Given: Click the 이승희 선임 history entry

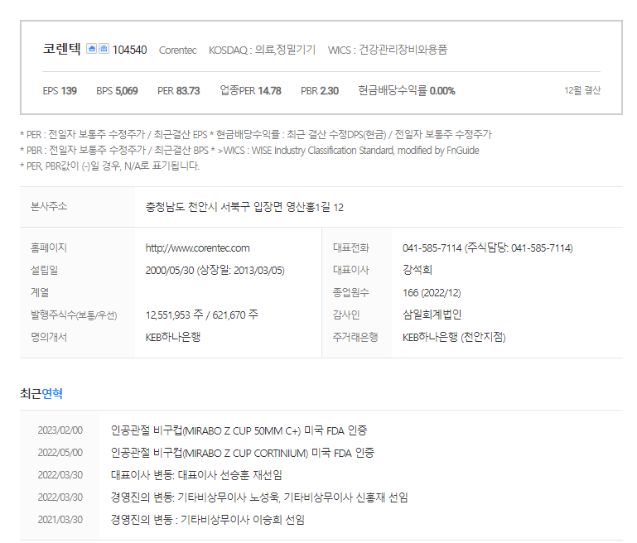Looking at the screenshot, I should coord(208,520).
